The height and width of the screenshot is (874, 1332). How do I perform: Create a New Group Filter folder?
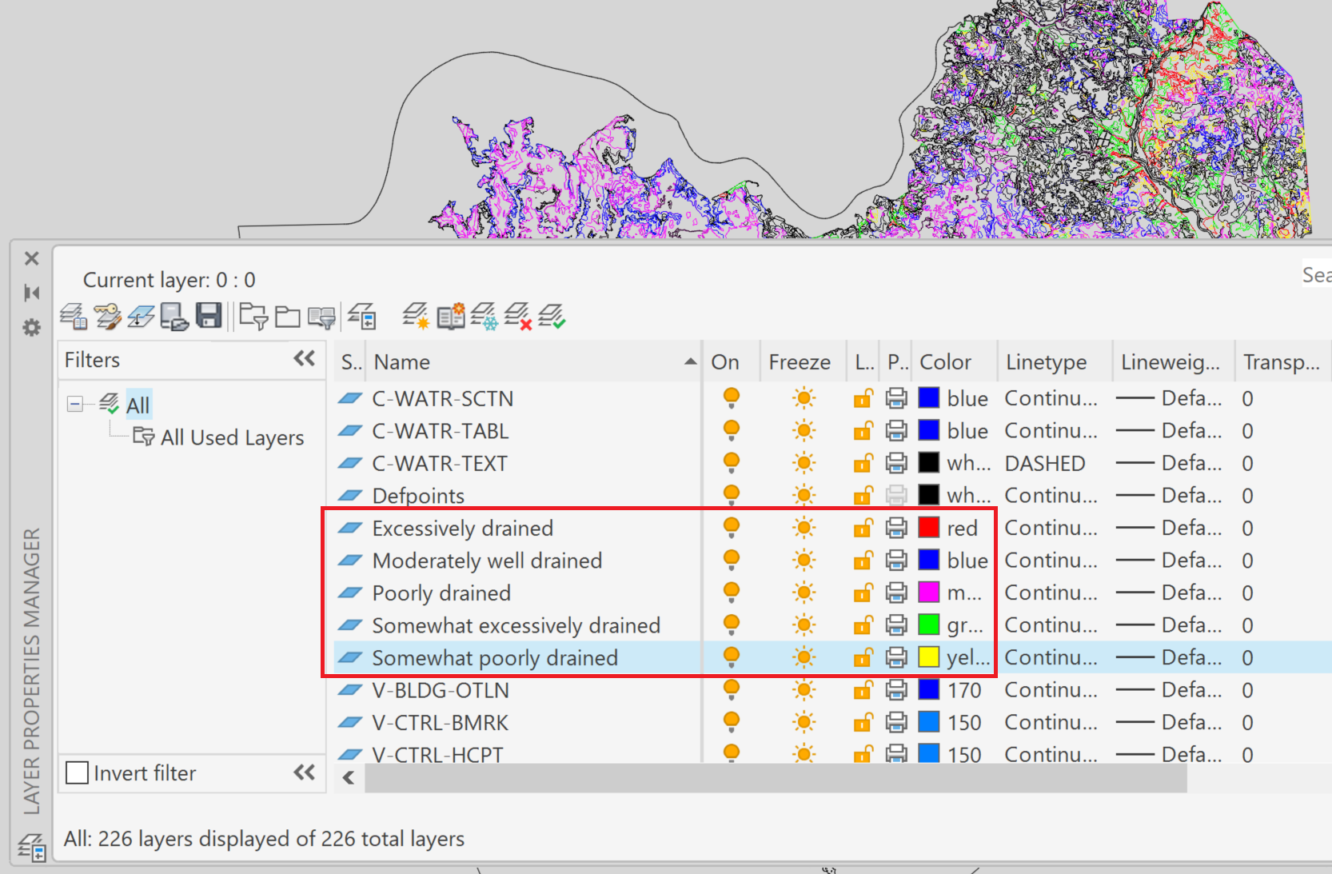click(x=289, y=316)
